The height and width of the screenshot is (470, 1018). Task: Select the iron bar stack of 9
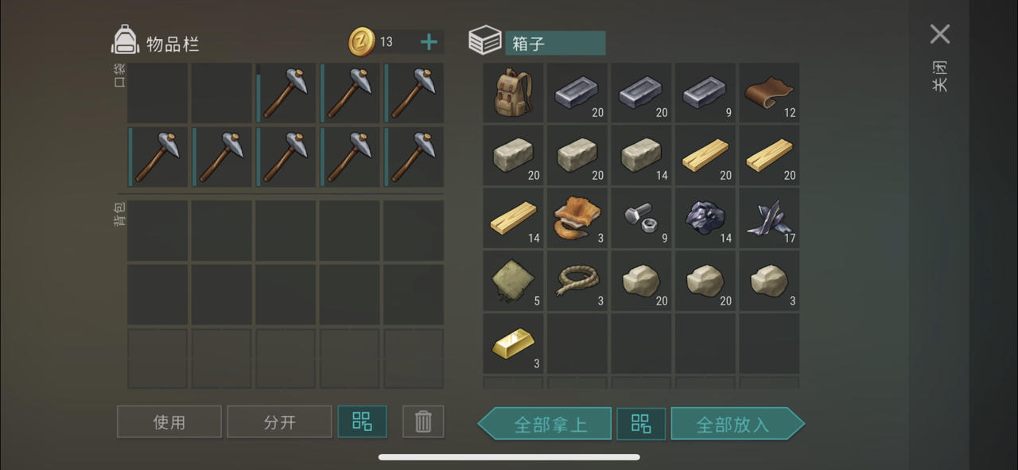click(705, 92)
